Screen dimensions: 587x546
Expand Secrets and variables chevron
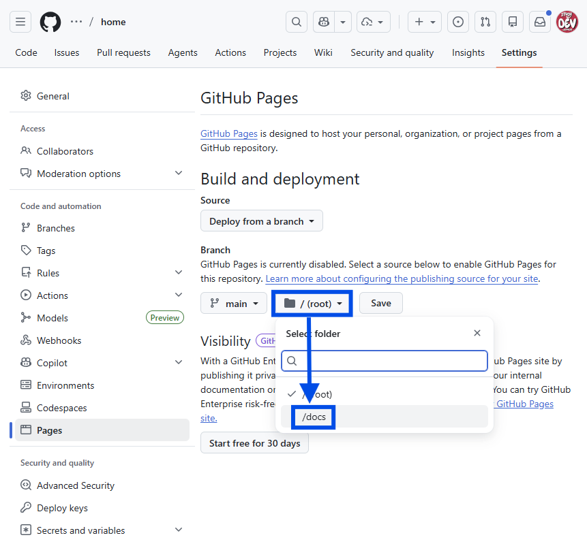(x=179, y=530)
